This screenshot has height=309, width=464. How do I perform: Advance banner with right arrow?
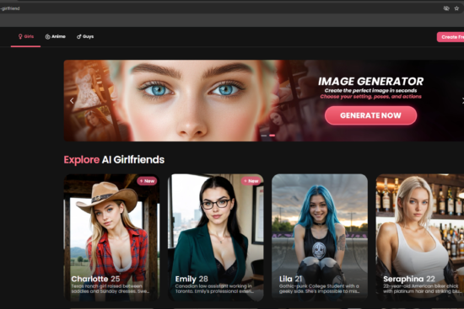click(462, 101)
